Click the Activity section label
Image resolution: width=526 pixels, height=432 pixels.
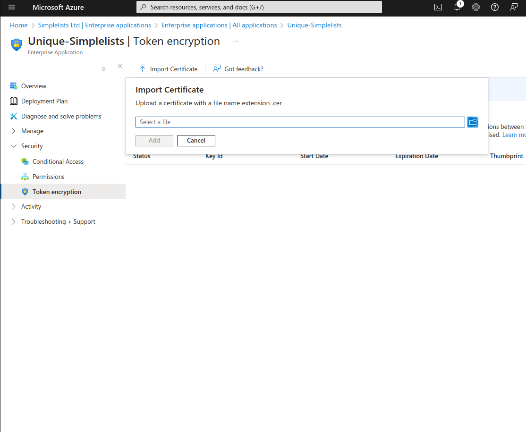click(x=31, y=206)
